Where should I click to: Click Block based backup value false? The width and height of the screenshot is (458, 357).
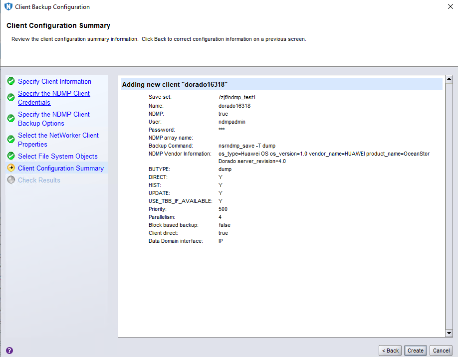tap(225, 225)
